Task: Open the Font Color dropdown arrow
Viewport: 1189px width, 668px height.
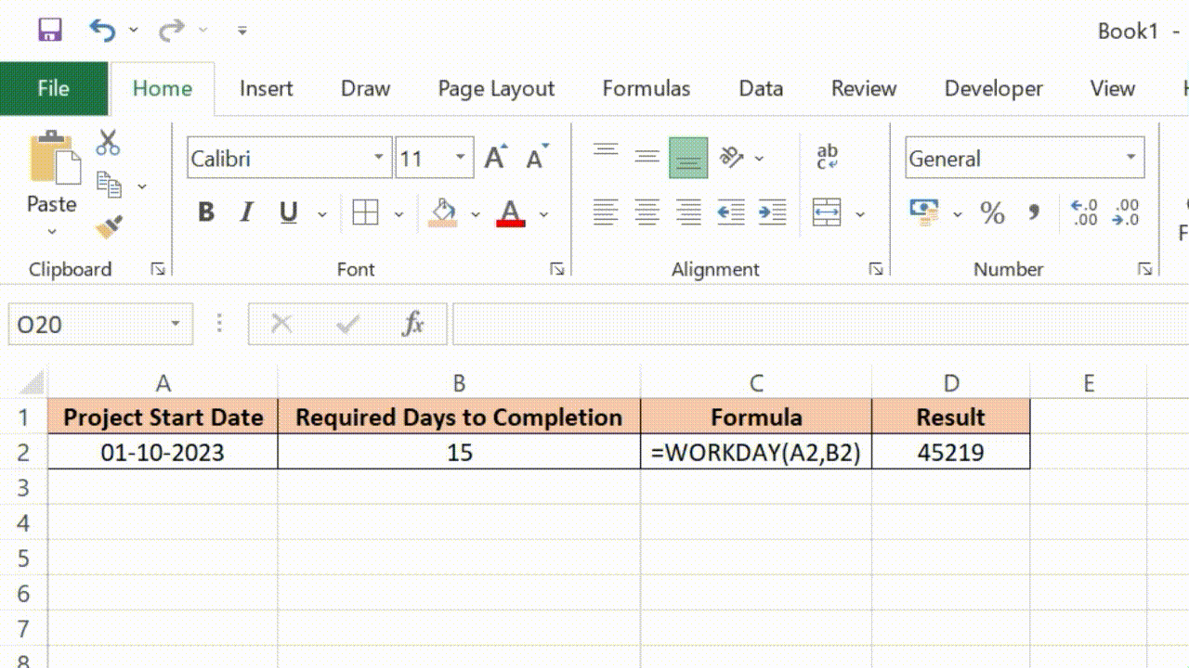Action: 543,212
